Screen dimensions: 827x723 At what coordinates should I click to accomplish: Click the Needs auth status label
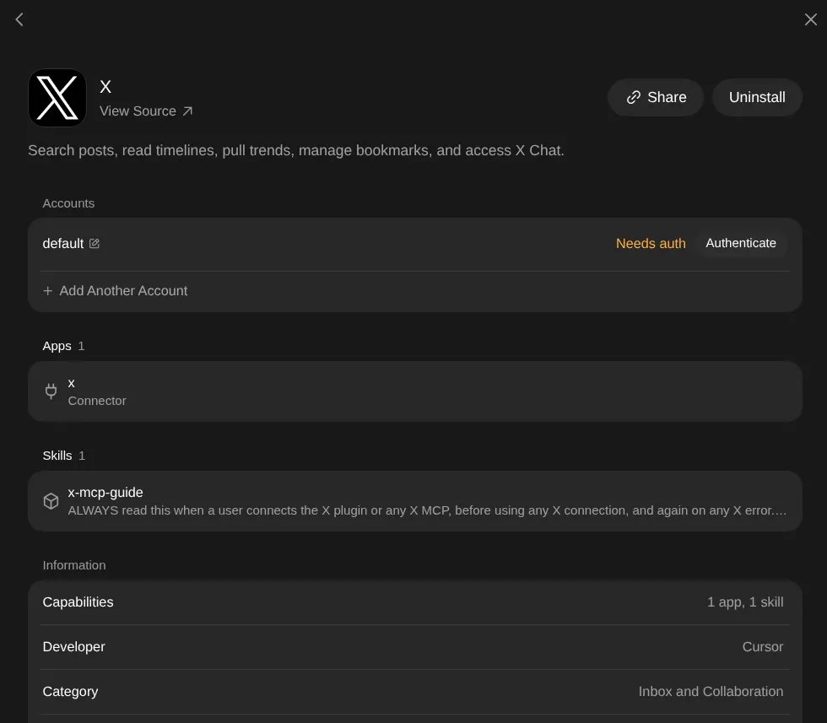click(651, 244)
